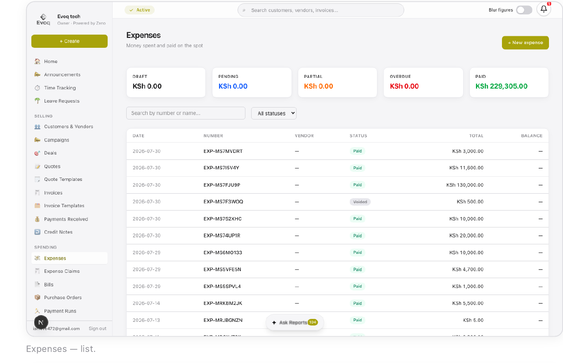Focus the global search customers field
This screenshot has width=563, height=363.
click(321, 10)
